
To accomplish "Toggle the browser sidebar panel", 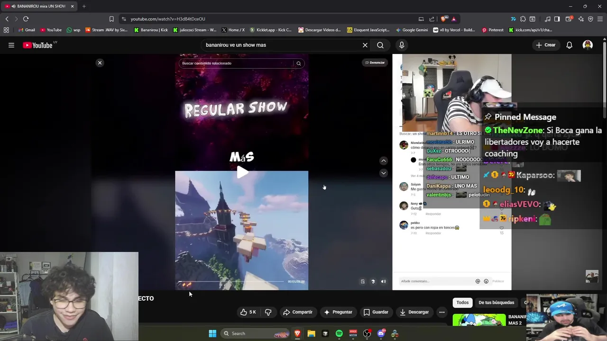I will (x=557, y=19).
